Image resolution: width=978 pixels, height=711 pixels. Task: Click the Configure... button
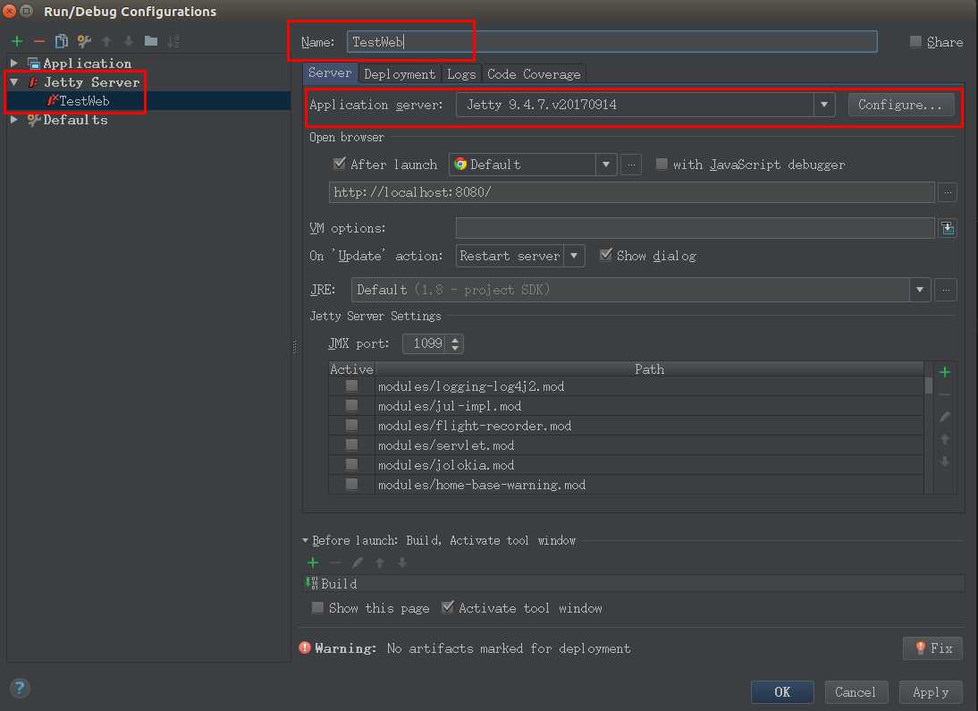click(900, 105)
